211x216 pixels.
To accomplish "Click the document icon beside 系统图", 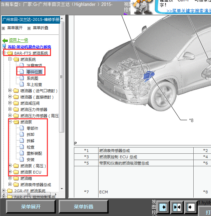I will [x=22, y=78].
